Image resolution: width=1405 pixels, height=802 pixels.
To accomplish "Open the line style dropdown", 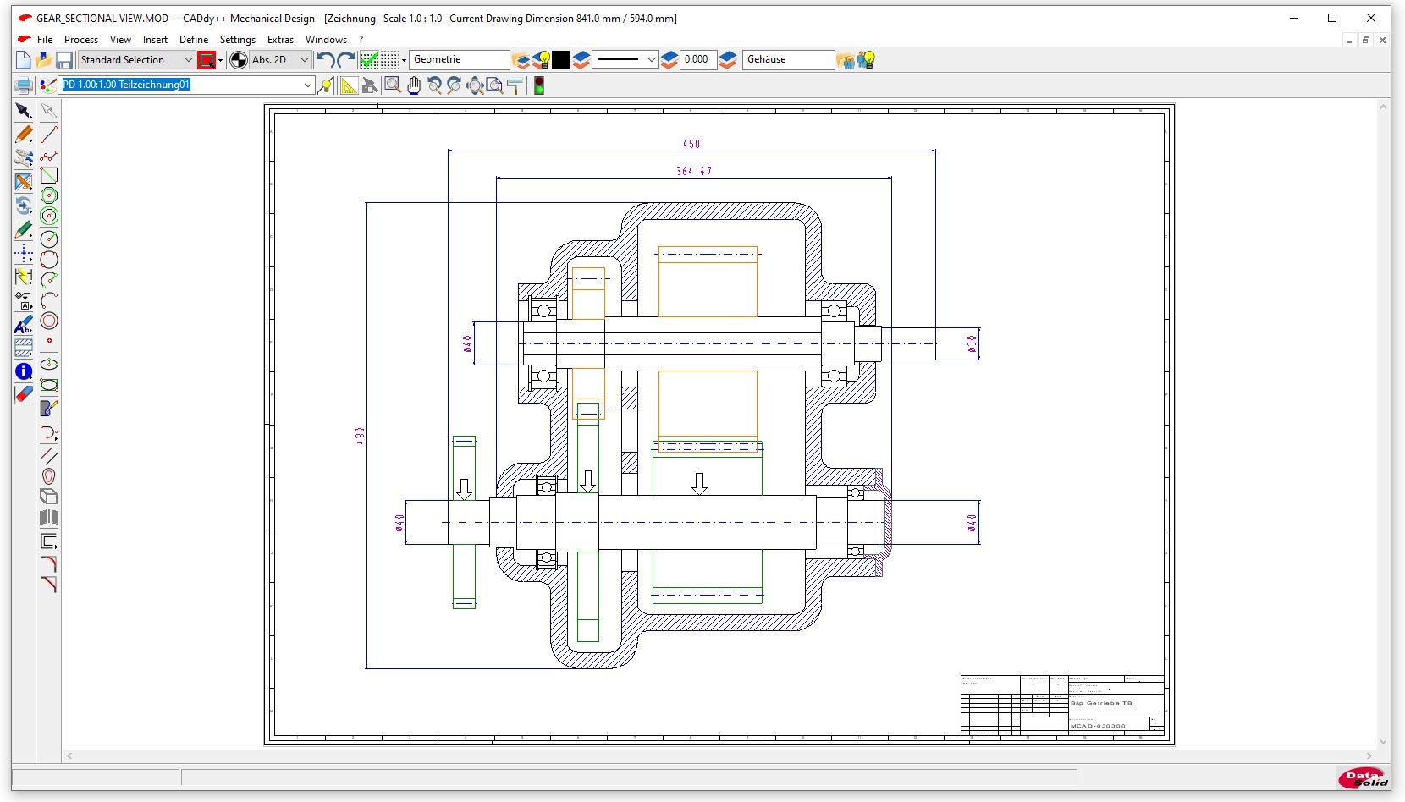I will (625, 60).
